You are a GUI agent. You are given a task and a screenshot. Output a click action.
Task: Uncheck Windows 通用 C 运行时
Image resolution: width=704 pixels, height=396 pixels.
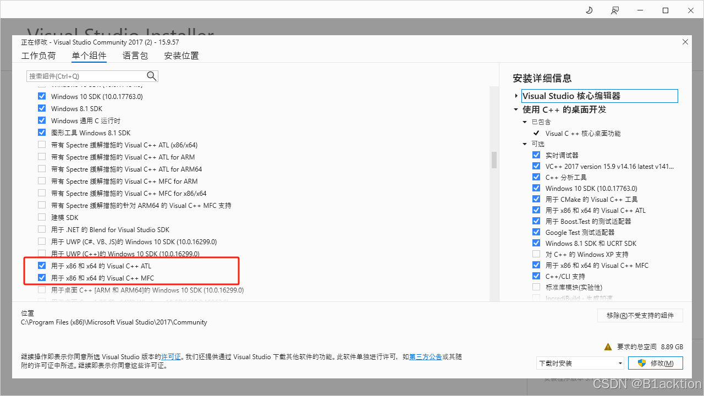click(x=42, y=120)
